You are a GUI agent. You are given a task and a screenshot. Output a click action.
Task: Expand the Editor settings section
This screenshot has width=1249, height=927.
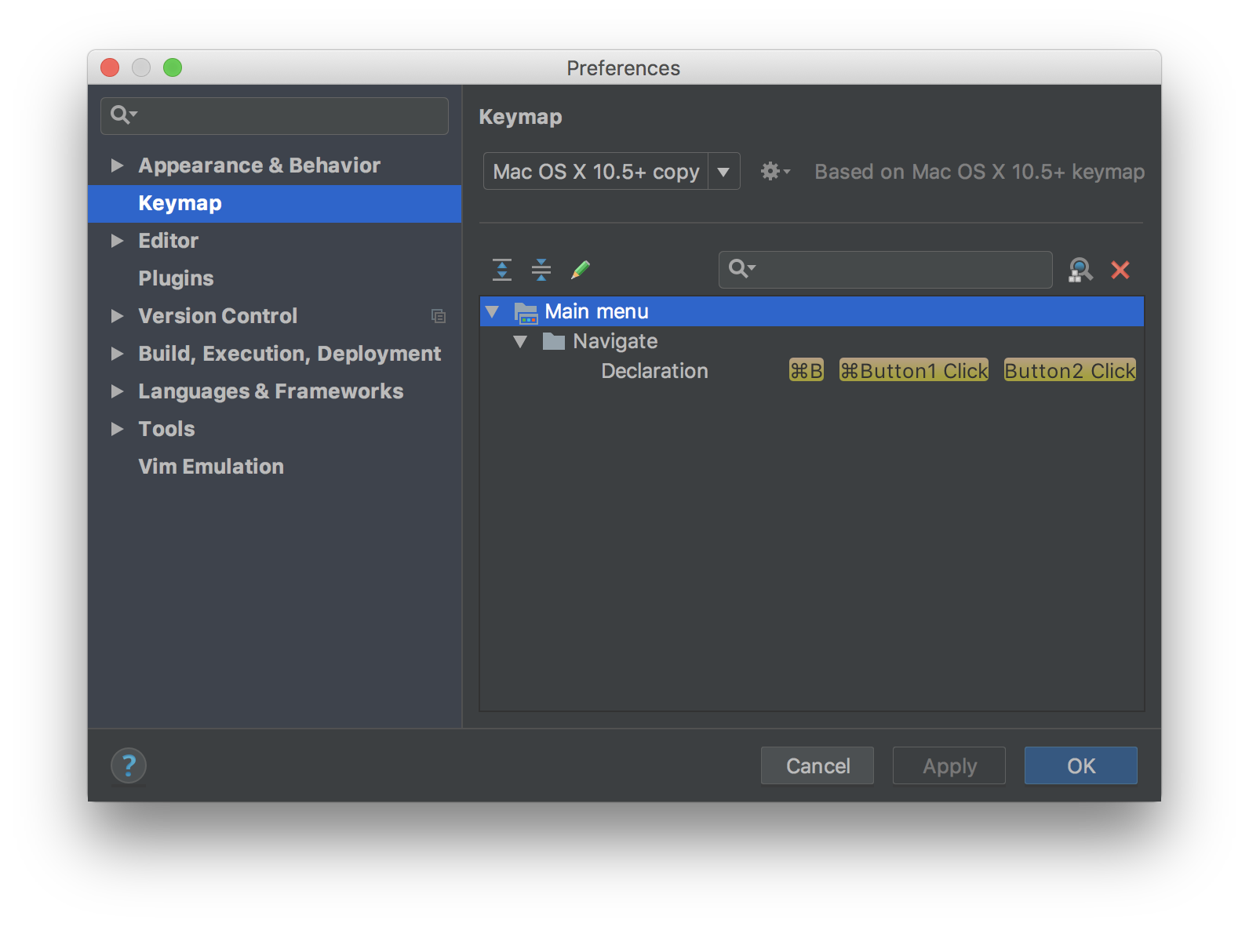[x=118, y=241]
